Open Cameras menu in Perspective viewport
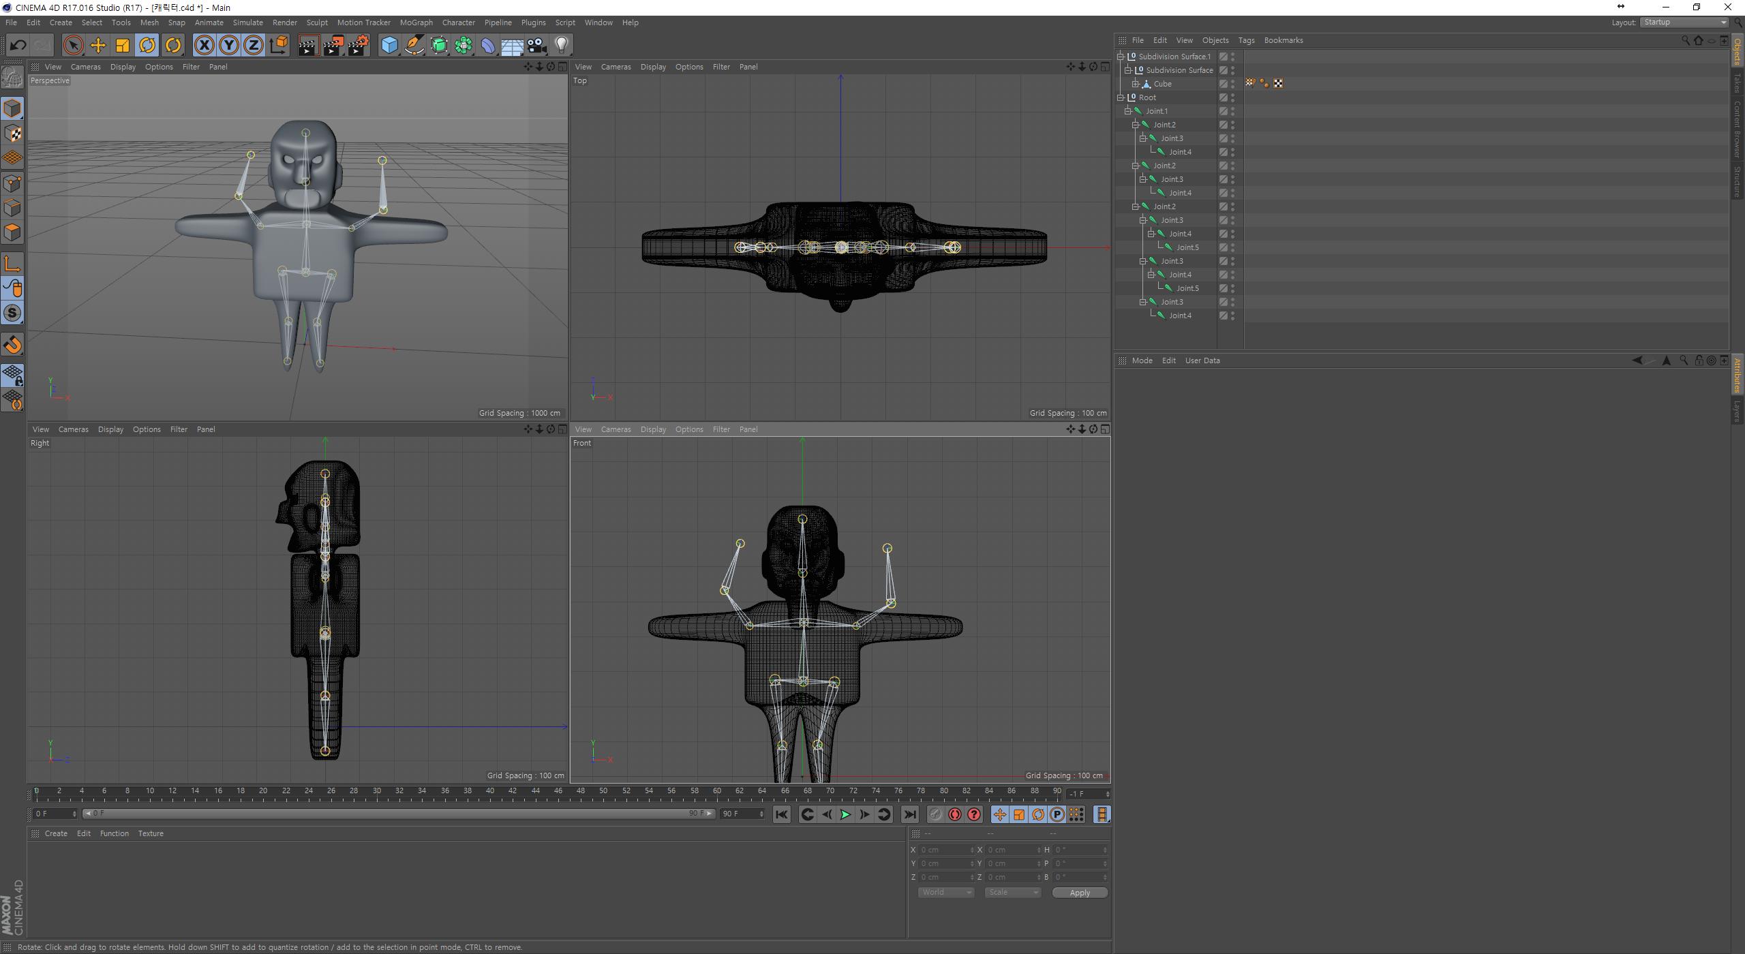The image size is (1745, 954). coord(85,67)
